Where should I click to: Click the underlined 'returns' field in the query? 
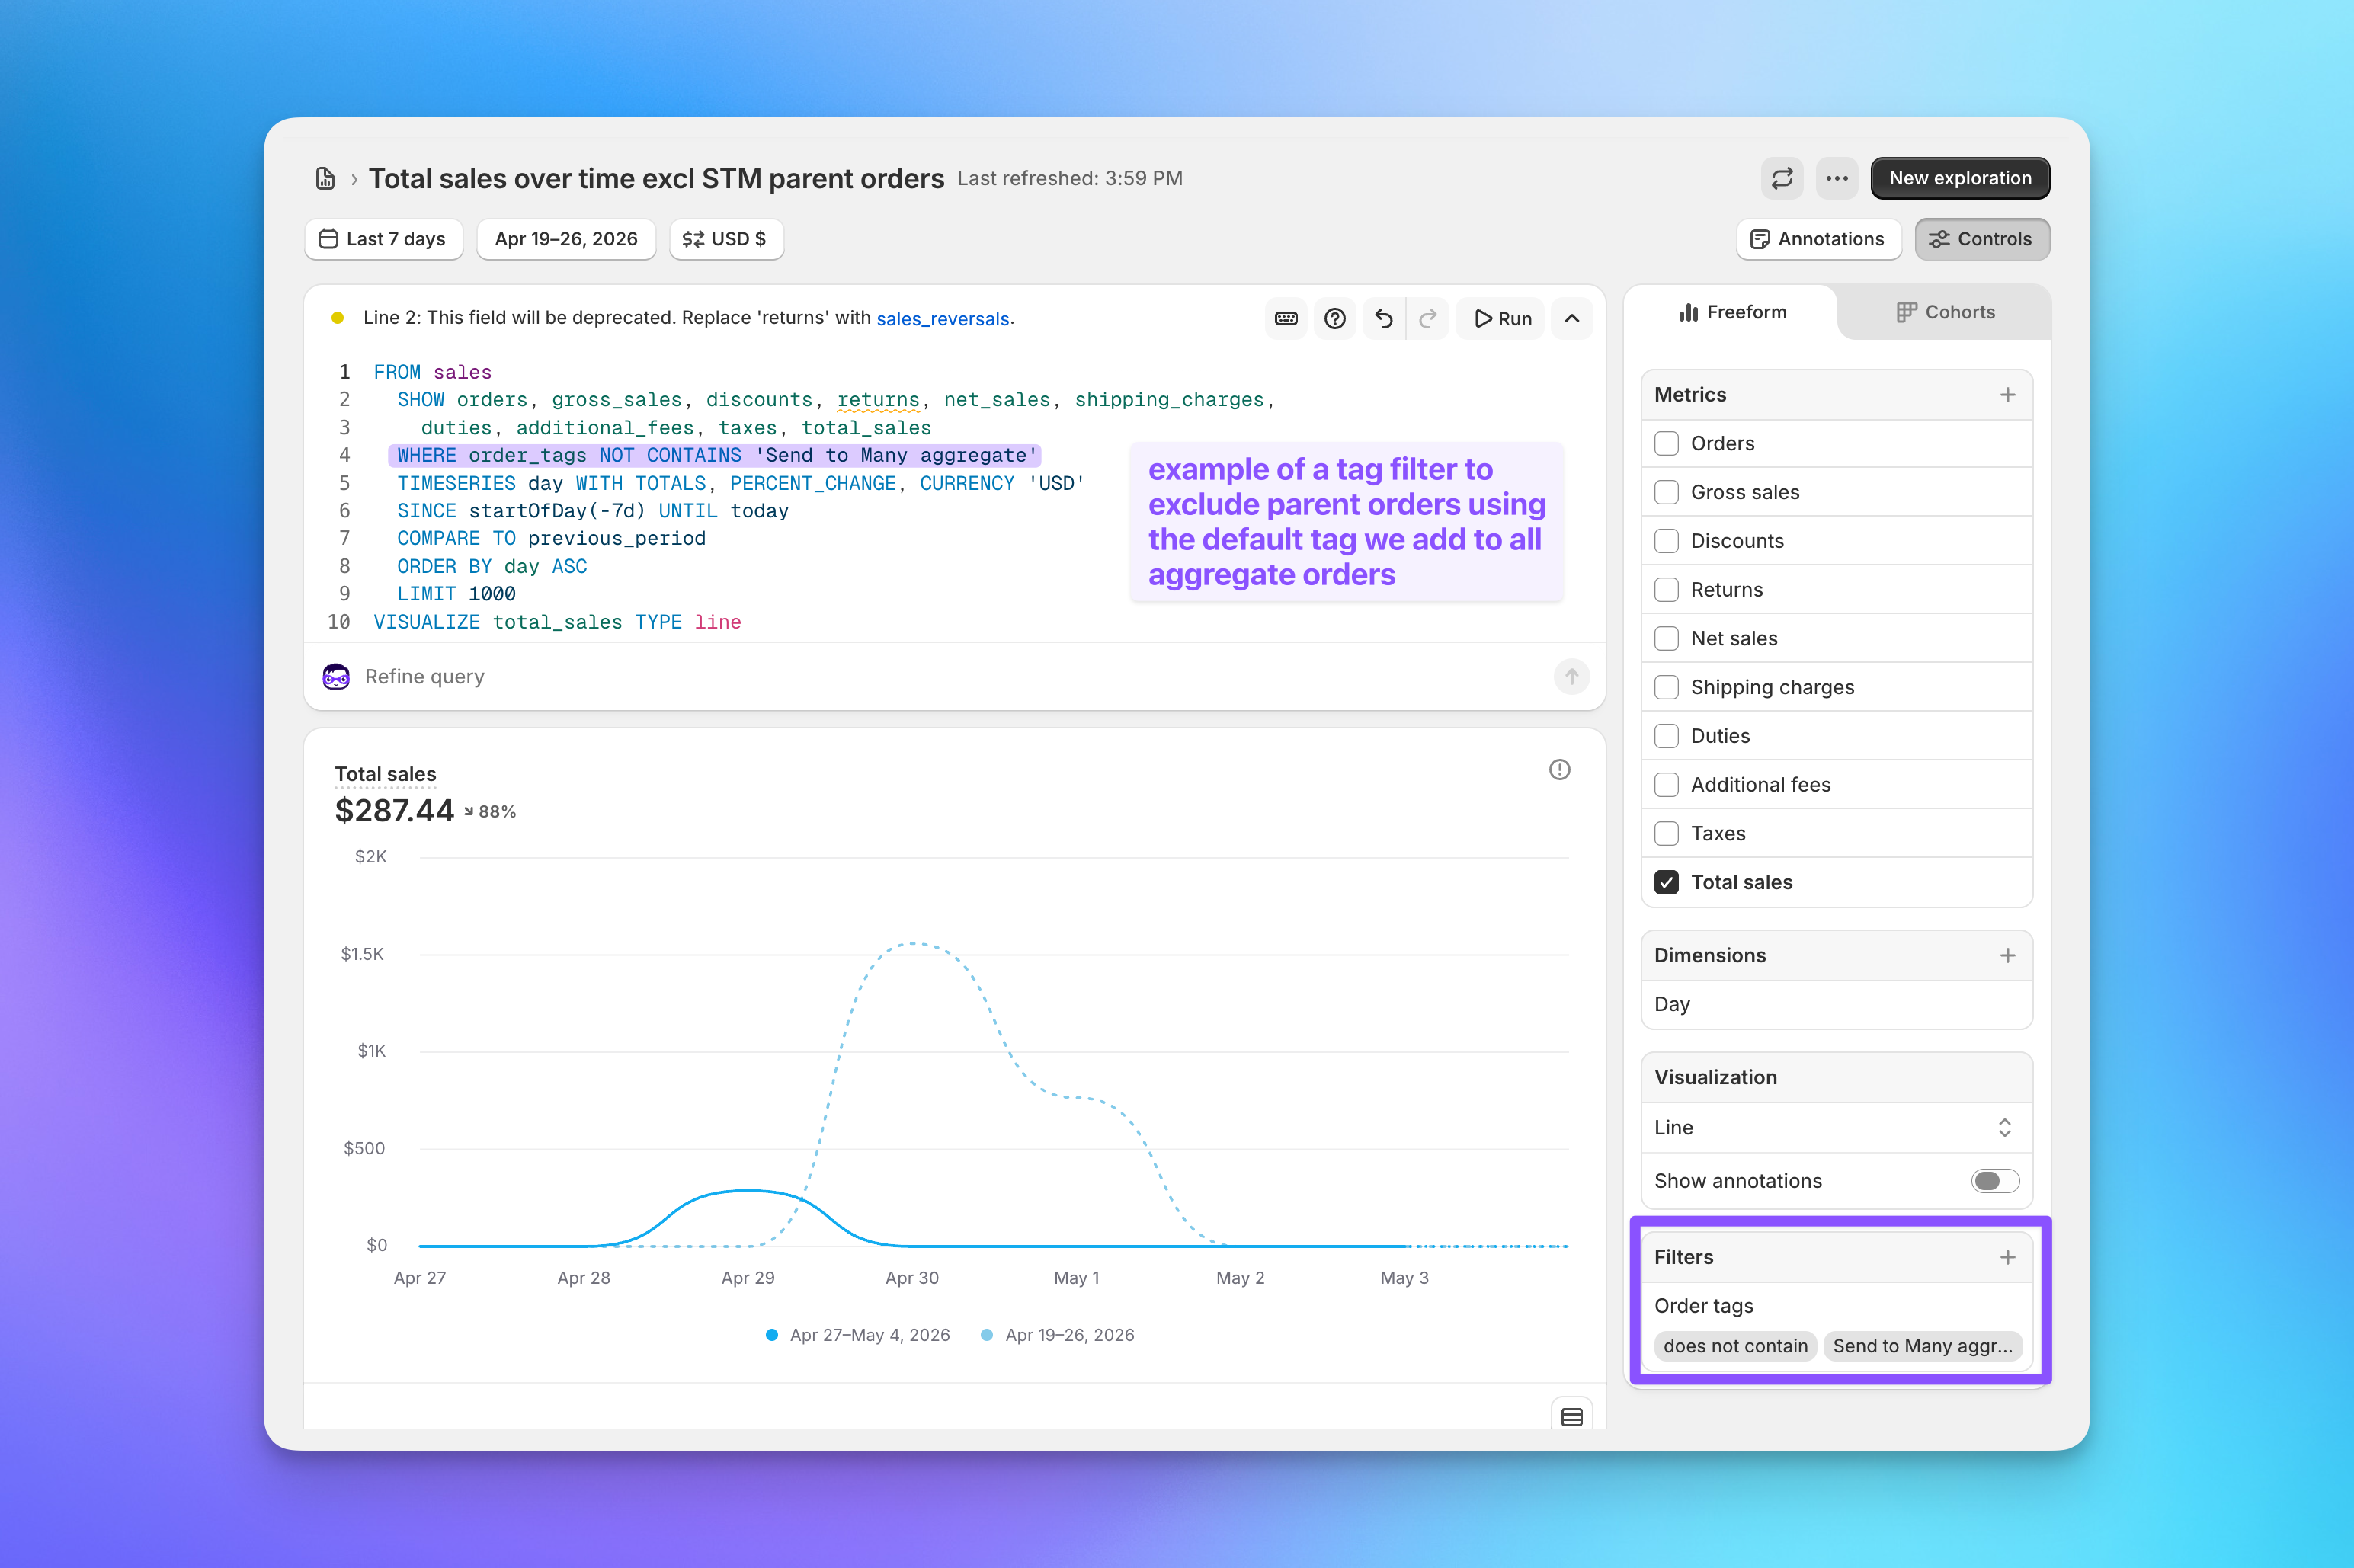pyautogui.click(x=878, y=400)
